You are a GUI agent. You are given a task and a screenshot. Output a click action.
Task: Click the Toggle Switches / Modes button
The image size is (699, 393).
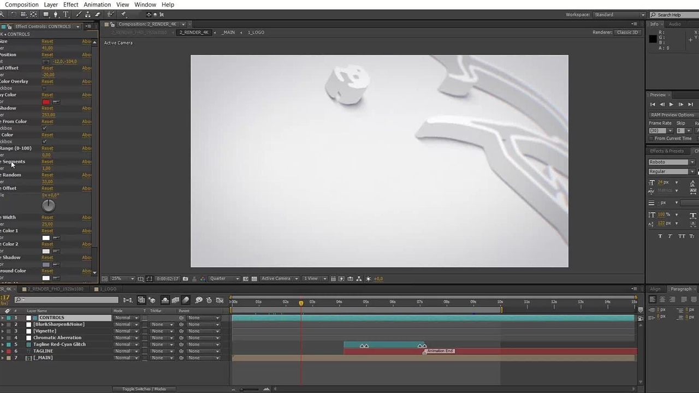[144, 389]
